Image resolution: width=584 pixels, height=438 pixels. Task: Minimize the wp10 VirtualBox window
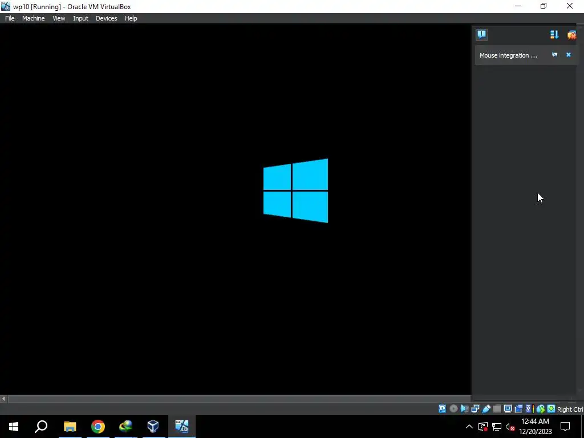click(518, 6)
